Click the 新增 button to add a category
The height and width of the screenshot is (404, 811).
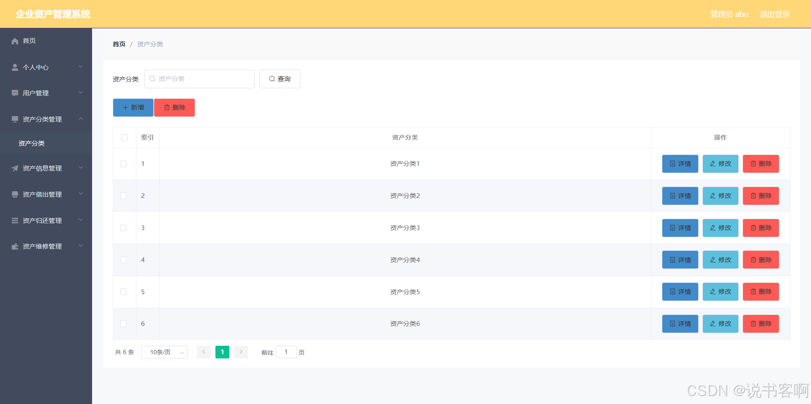[x=133, y=107]
